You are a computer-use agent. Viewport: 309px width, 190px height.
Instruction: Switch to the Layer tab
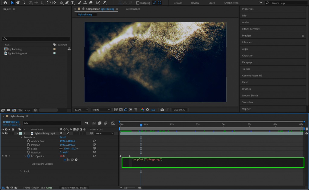pyautogui.click(x=133, y=9)
